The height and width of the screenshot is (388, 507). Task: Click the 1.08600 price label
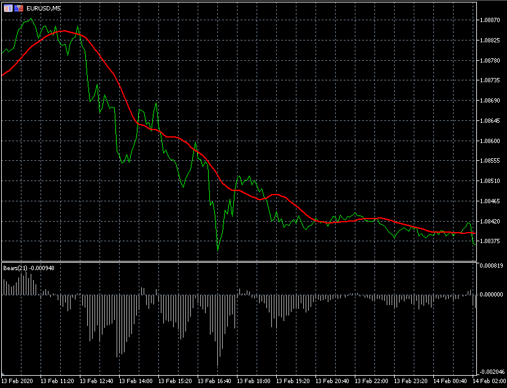490,141
